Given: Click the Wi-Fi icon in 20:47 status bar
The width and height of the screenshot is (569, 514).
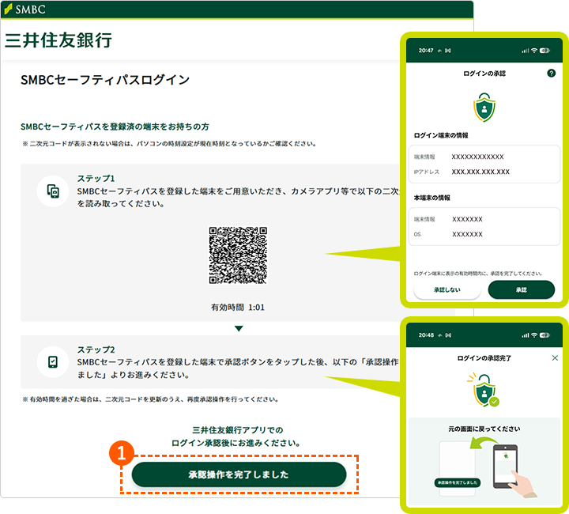Looking at the screenshot, I should tap(534, 51).
